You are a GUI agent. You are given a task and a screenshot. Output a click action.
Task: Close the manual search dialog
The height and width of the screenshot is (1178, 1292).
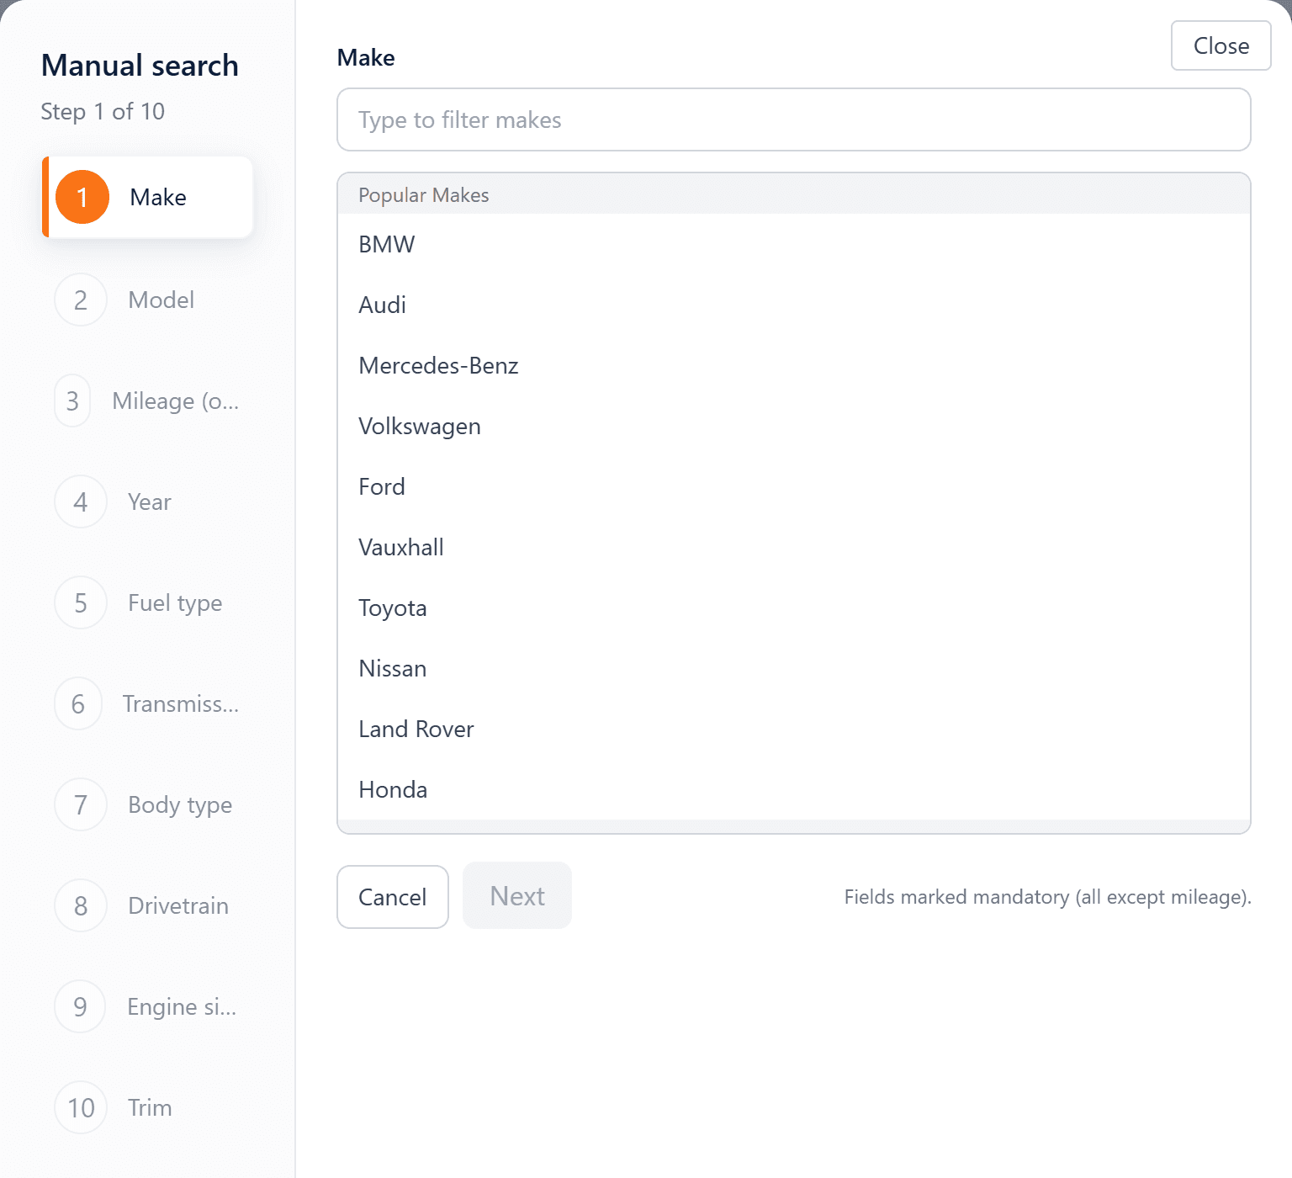(x=1221, y=45)
